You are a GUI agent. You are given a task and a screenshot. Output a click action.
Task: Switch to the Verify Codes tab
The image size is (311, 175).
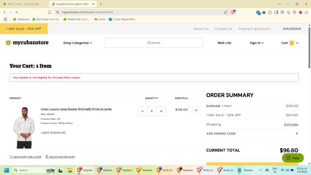23,4
